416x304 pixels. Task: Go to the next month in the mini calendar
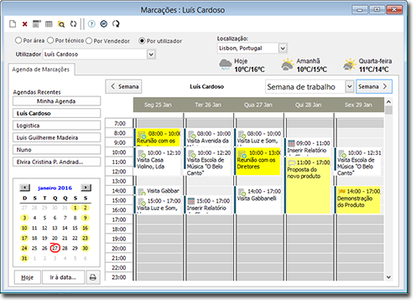pyautogui.click(x=86, y=188)
